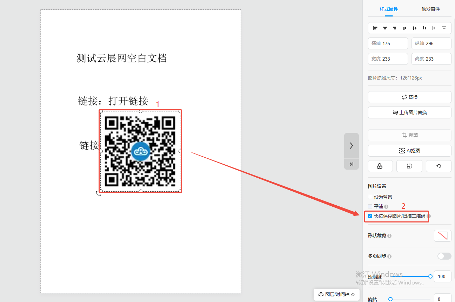Click the reset counterclockwise-arrow icon button
The image size is (455, 302).
[x=439, y=166]
